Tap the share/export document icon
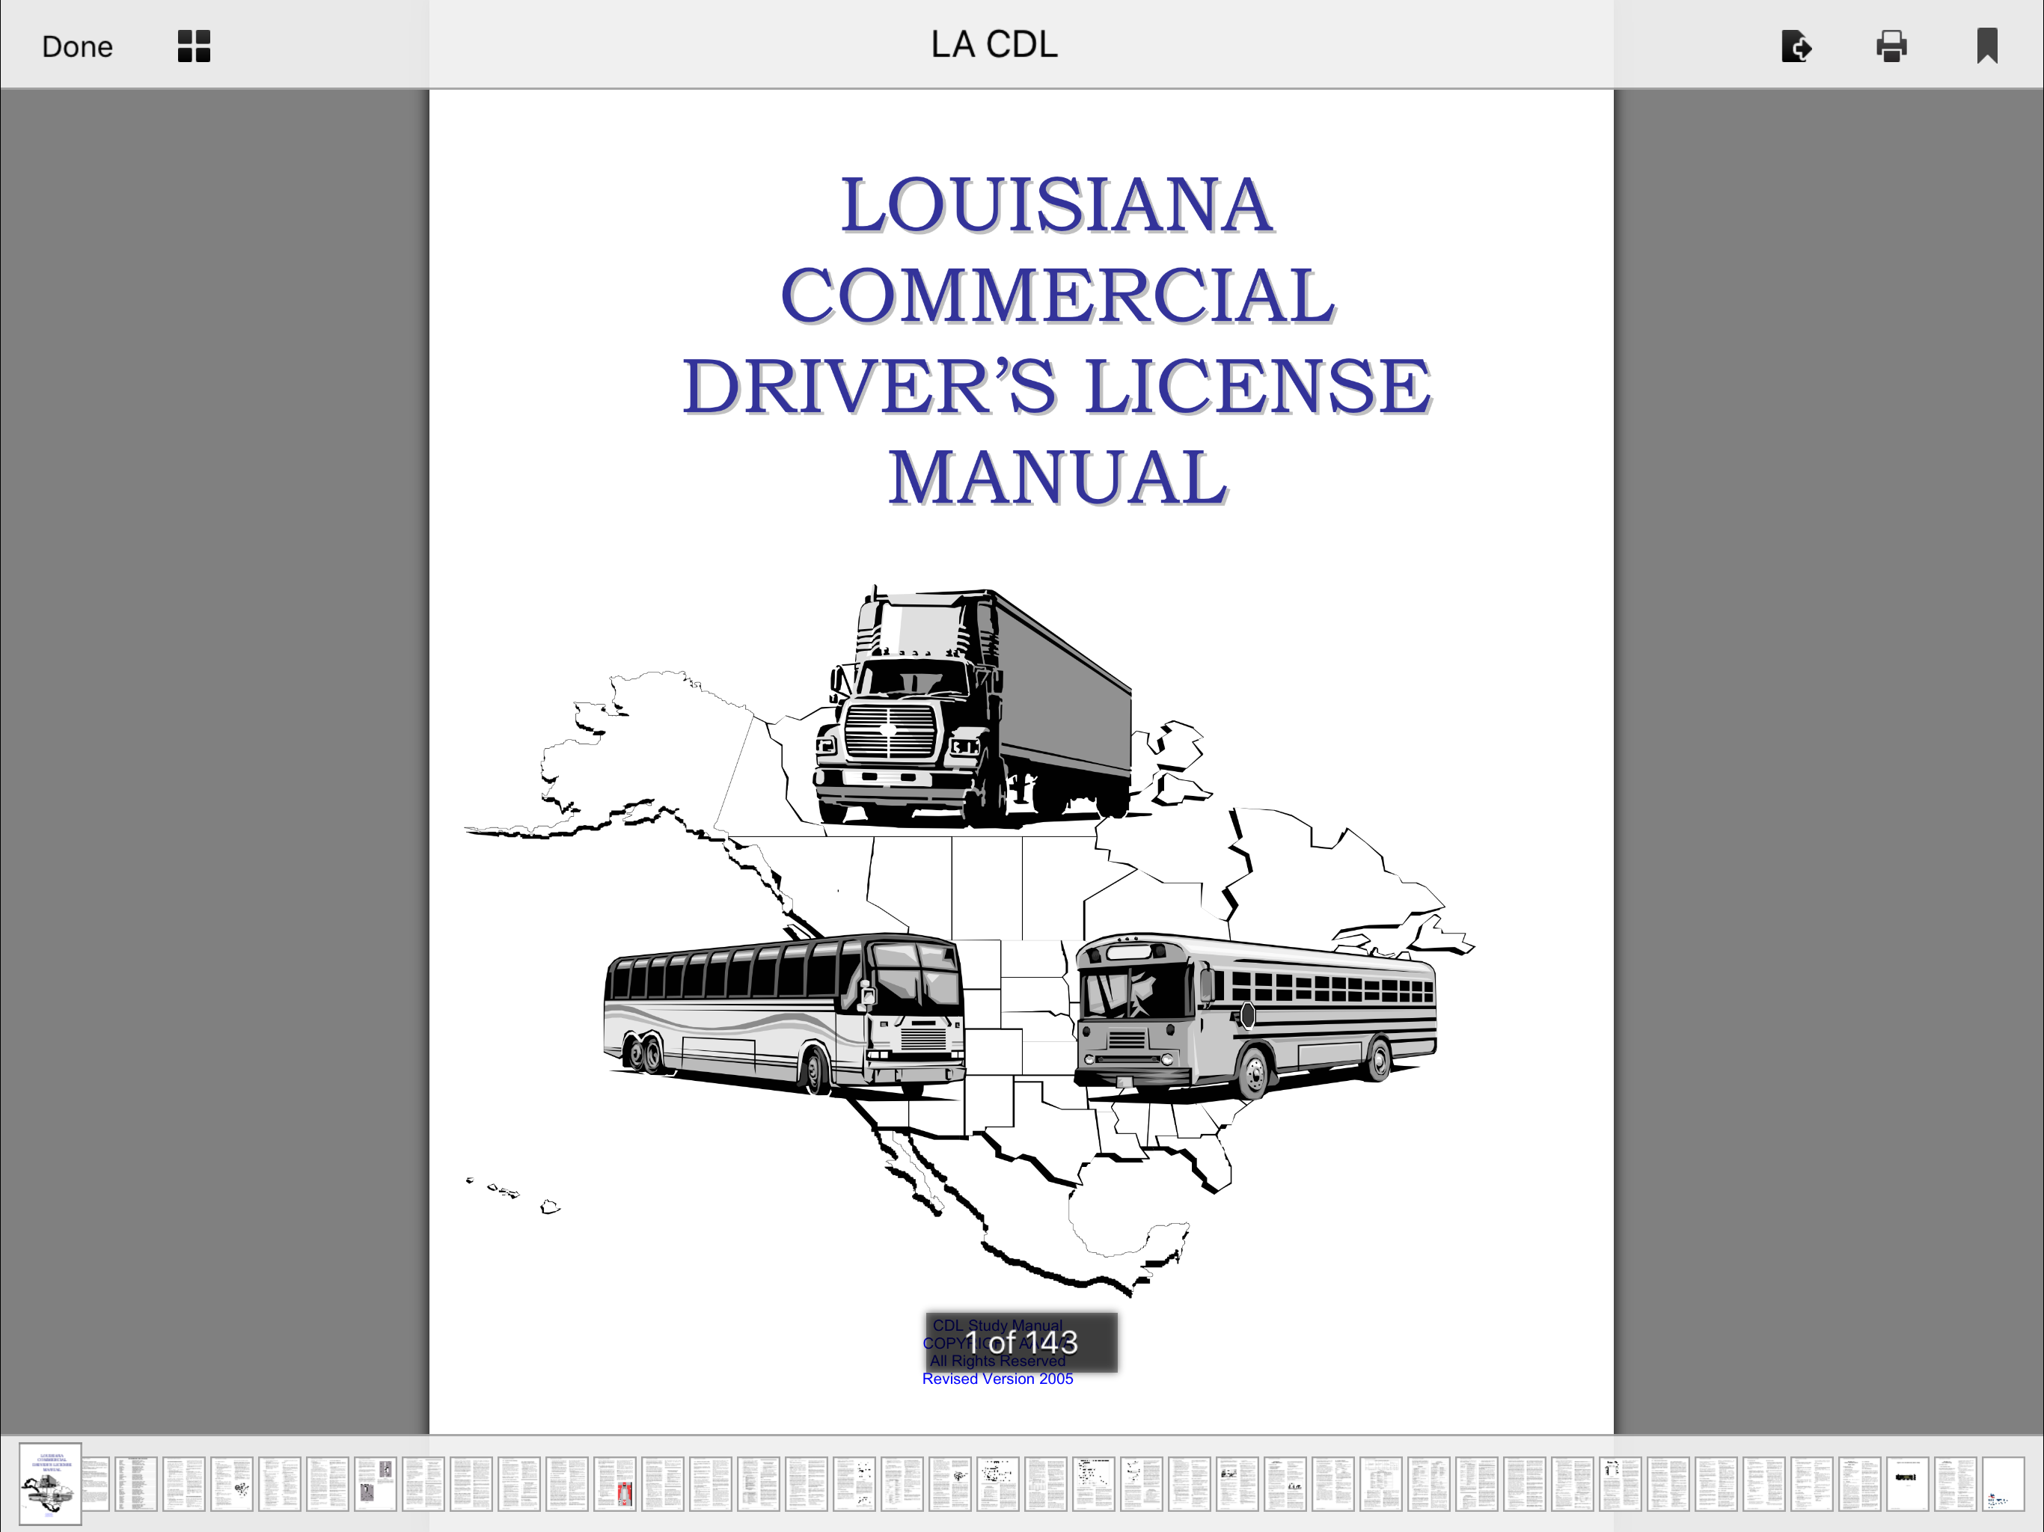Image resolution: width=2044 pixels, height=1532 pixels. pos(1796,46)
